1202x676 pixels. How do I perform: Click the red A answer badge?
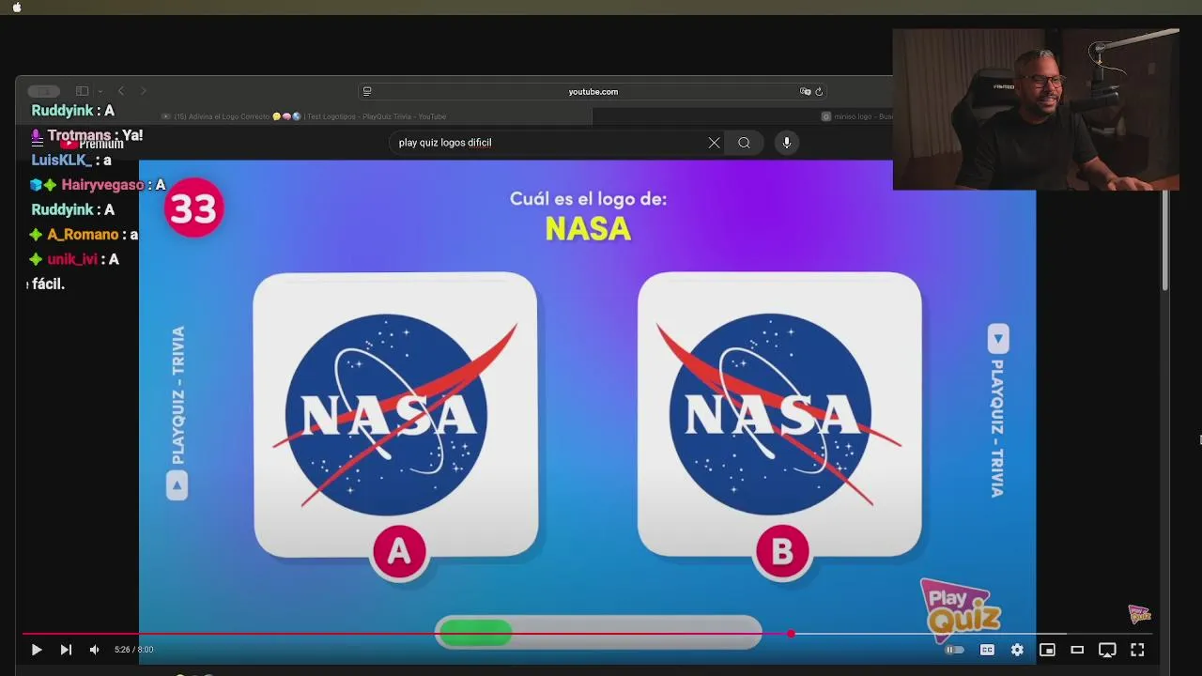[x=399, y=552]
